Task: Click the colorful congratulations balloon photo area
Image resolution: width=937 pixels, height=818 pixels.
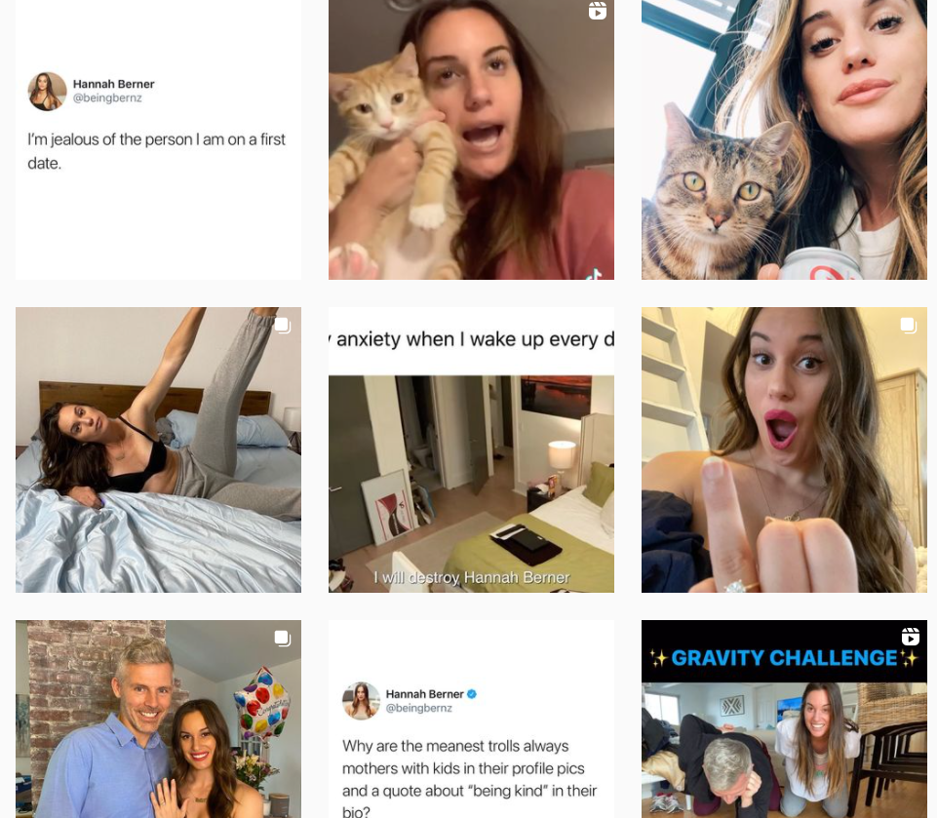Action: 261,704
